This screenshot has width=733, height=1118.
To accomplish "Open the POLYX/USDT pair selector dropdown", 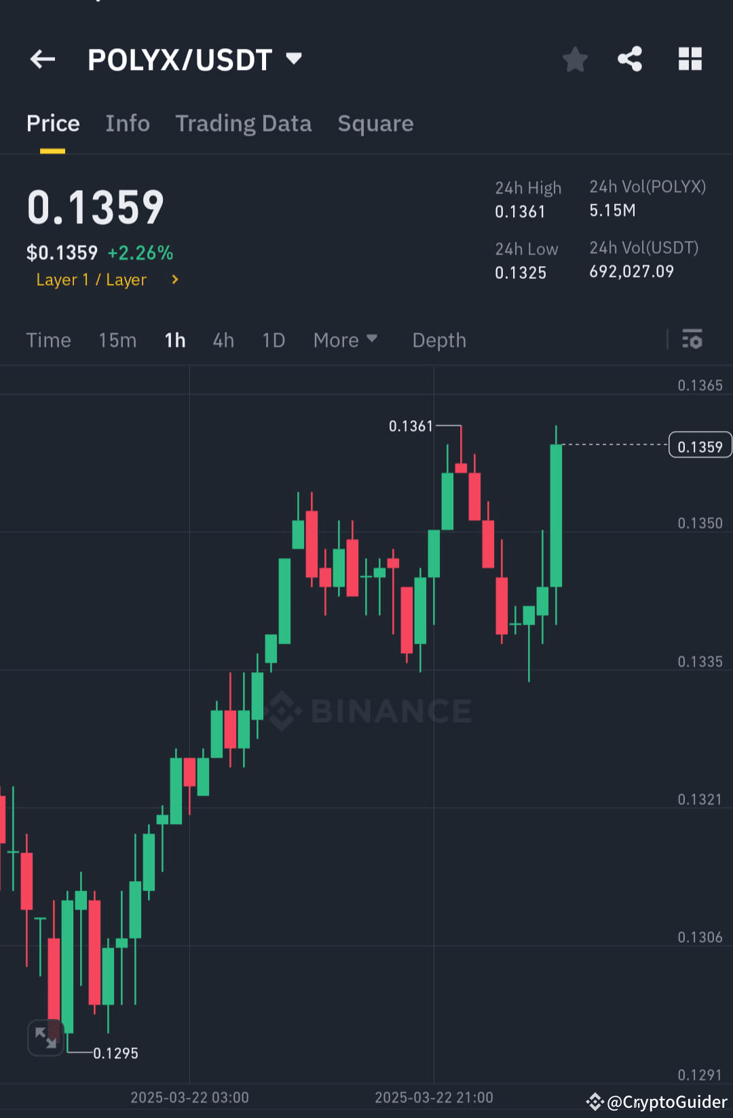I will point(195,59).
